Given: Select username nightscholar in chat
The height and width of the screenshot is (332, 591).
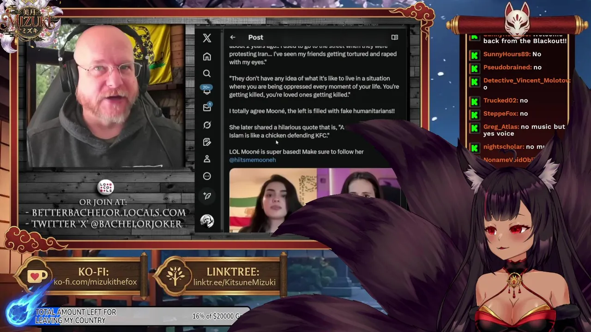Looking at the screenshot, I should click(x=504, y=147).
